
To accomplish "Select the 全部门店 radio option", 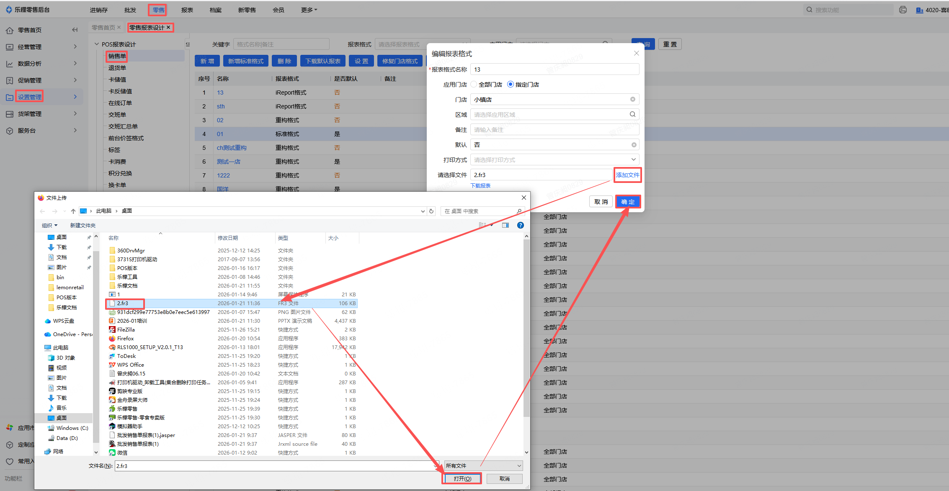I will 474,84.
